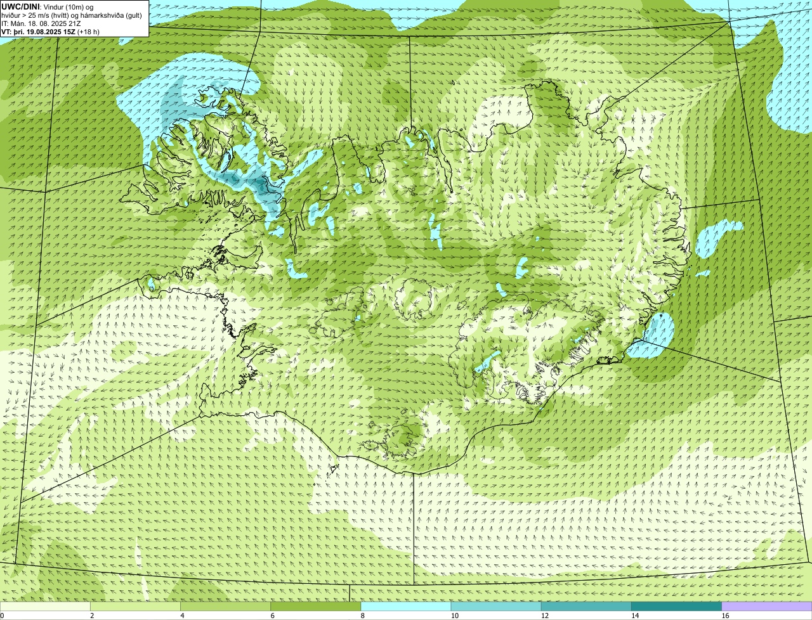
Task: Click the '16' legend scale label
Action: point(725,616)
